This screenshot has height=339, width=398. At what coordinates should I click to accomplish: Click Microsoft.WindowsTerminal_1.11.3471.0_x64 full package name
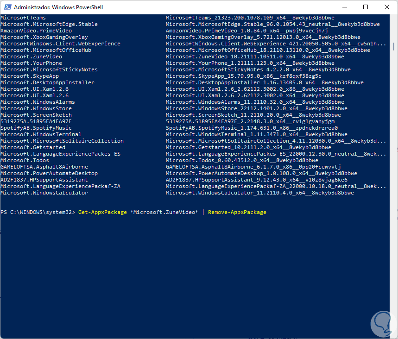pyautogui.click(x=256, y=134)
